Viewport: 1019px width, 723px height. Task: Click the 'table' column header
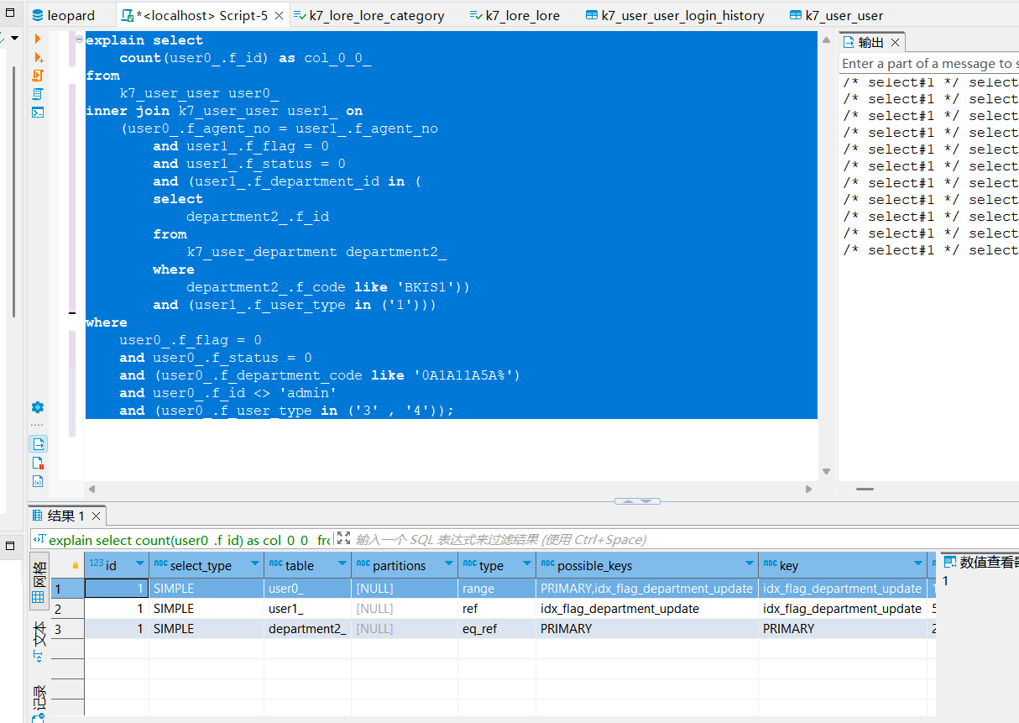299,565
